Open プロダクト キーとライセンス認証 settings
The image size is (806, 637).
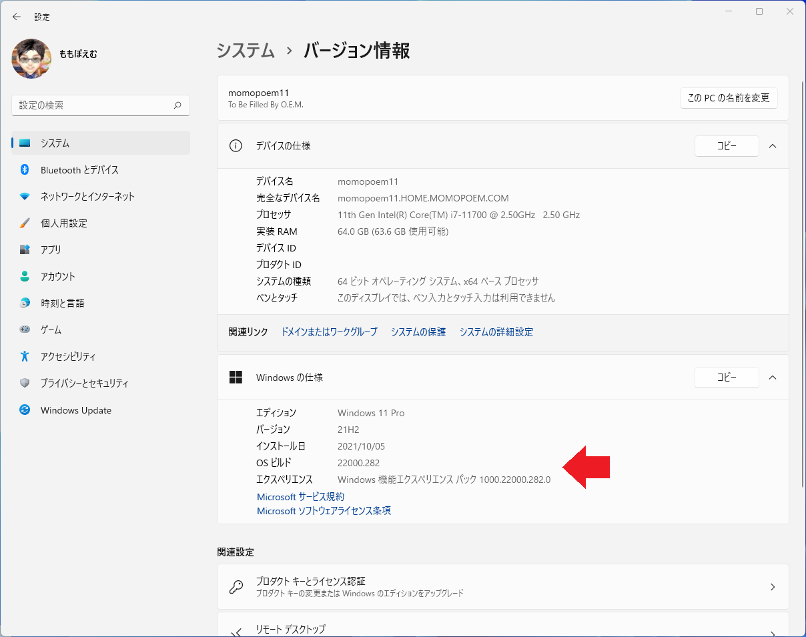click(503, 587)
